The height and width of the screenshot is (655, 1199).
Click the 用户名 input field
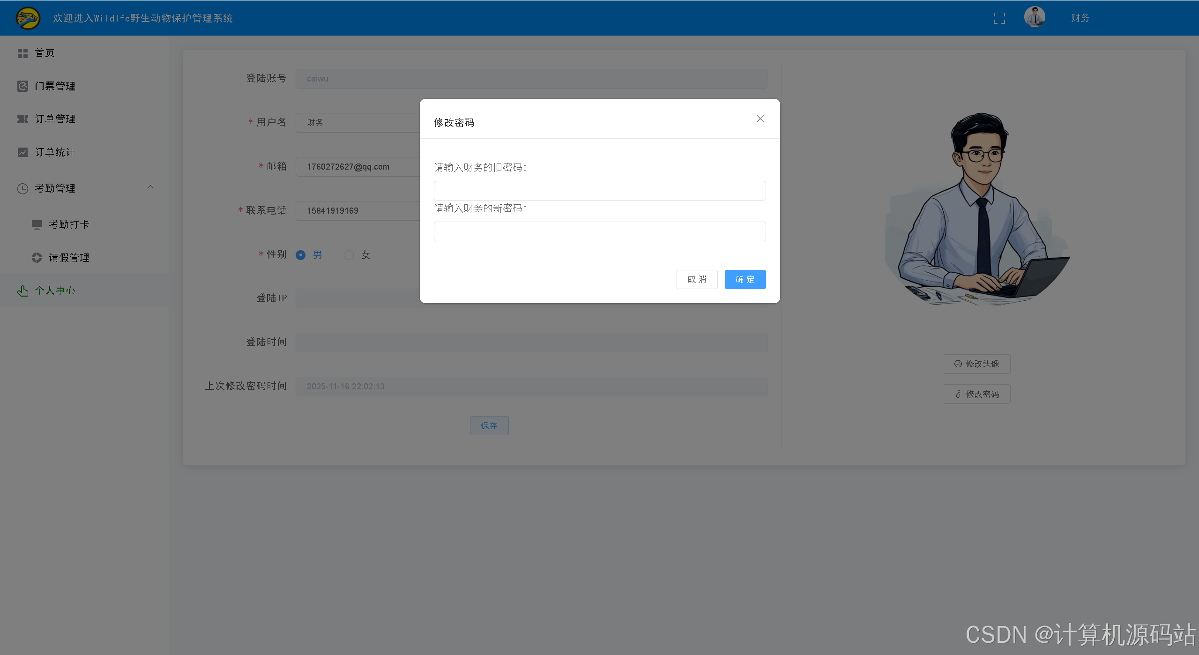click(x=358, y=123)
